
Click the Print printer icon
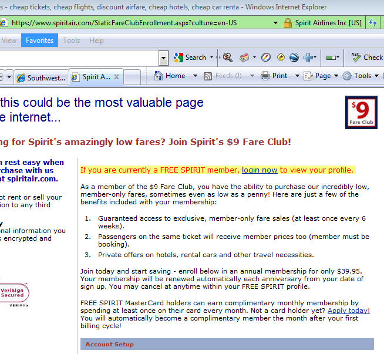(x=265, y=76)
